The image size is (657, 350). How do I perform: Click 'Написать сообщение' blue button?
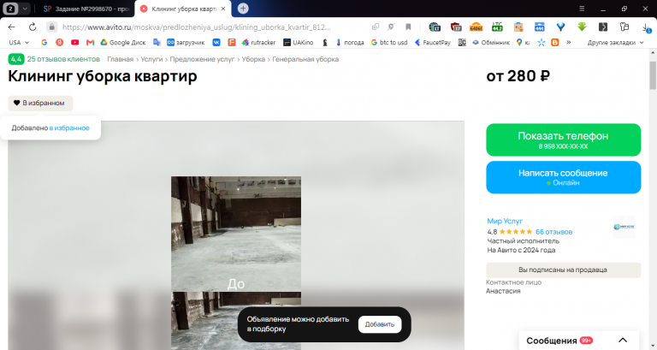[563, 177]
